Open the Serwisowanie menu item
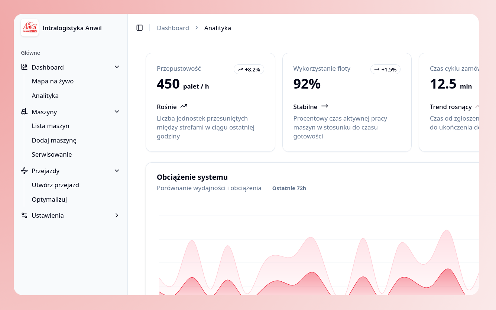496x310 pixels. tap(52, 154)
